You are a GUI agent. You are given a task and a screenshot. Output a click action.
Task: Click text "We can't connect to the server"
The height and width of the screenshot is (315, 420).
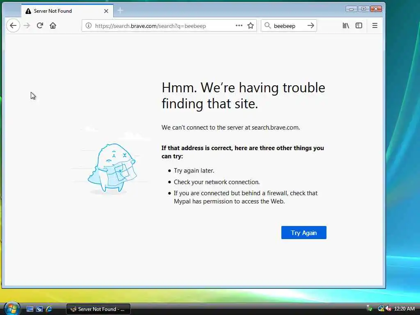pyautogui.click(x=202, y=128)
